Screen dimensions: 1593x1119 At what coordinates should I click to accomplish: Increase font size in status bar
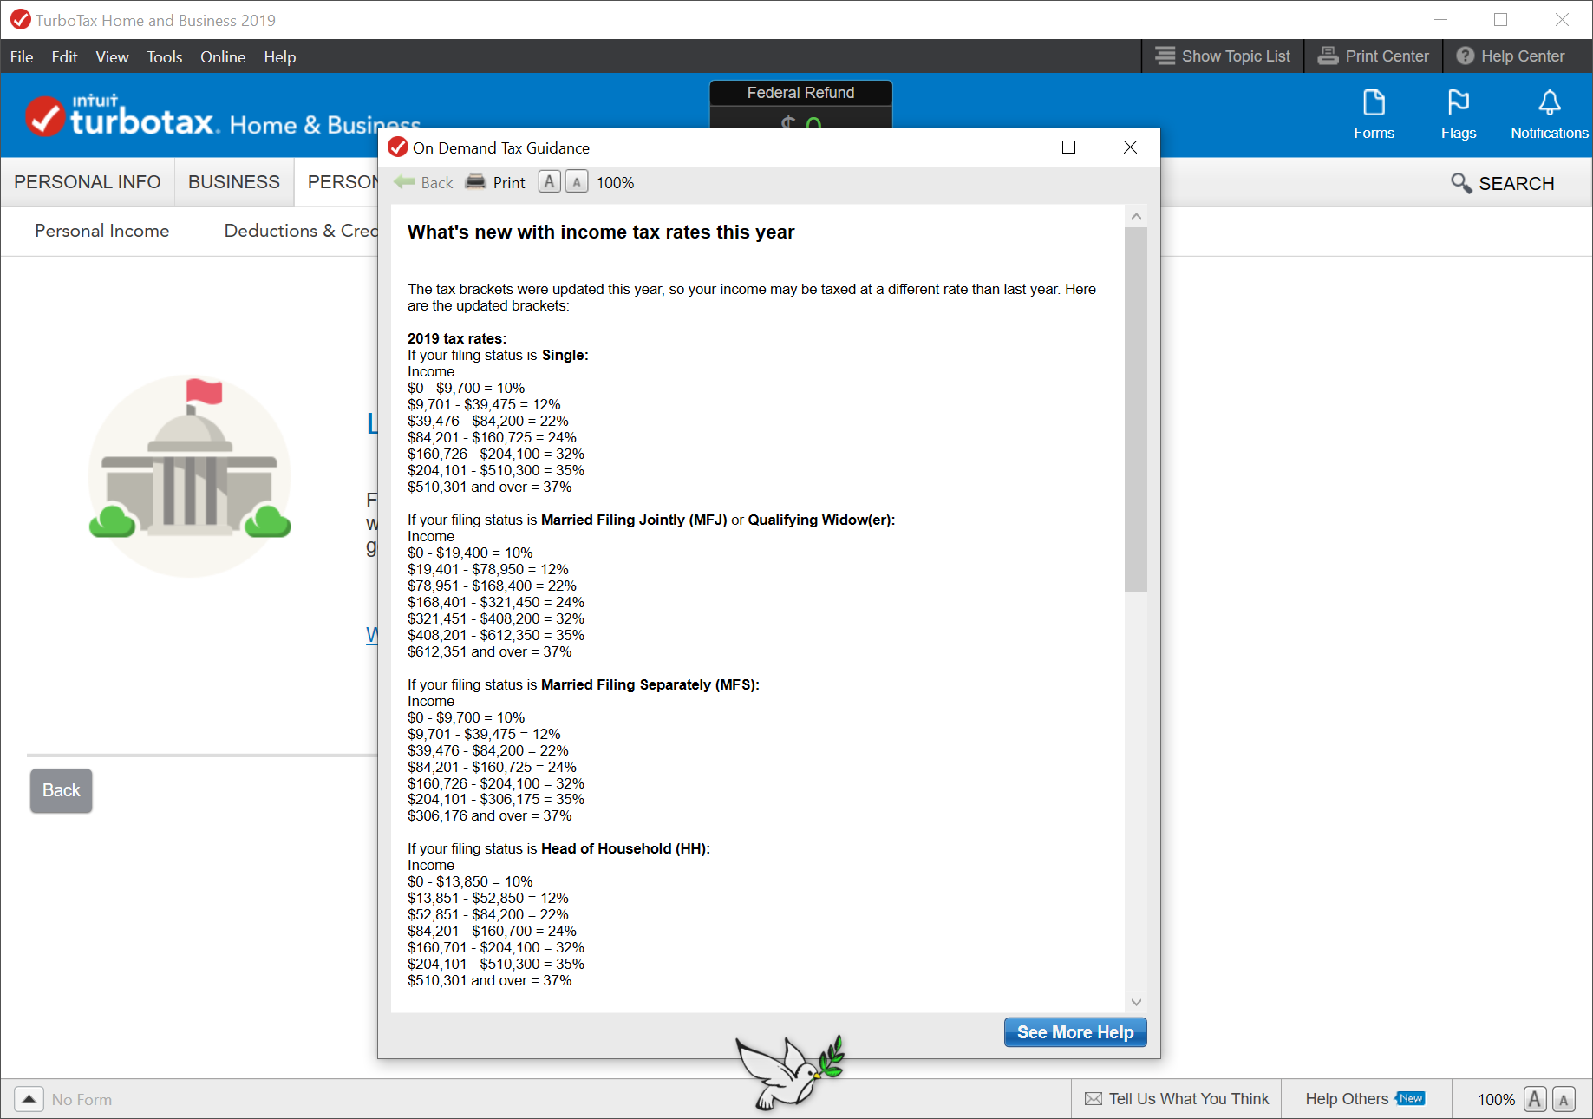point(1535,1099)
